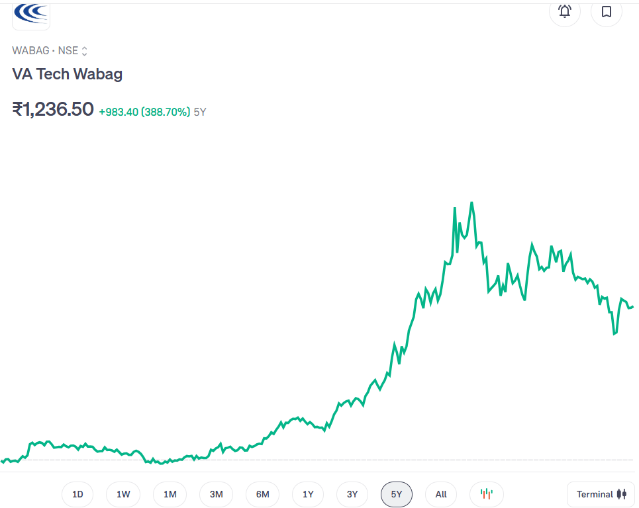
Task: Display All-time price chart
Action: pos(441,494)
